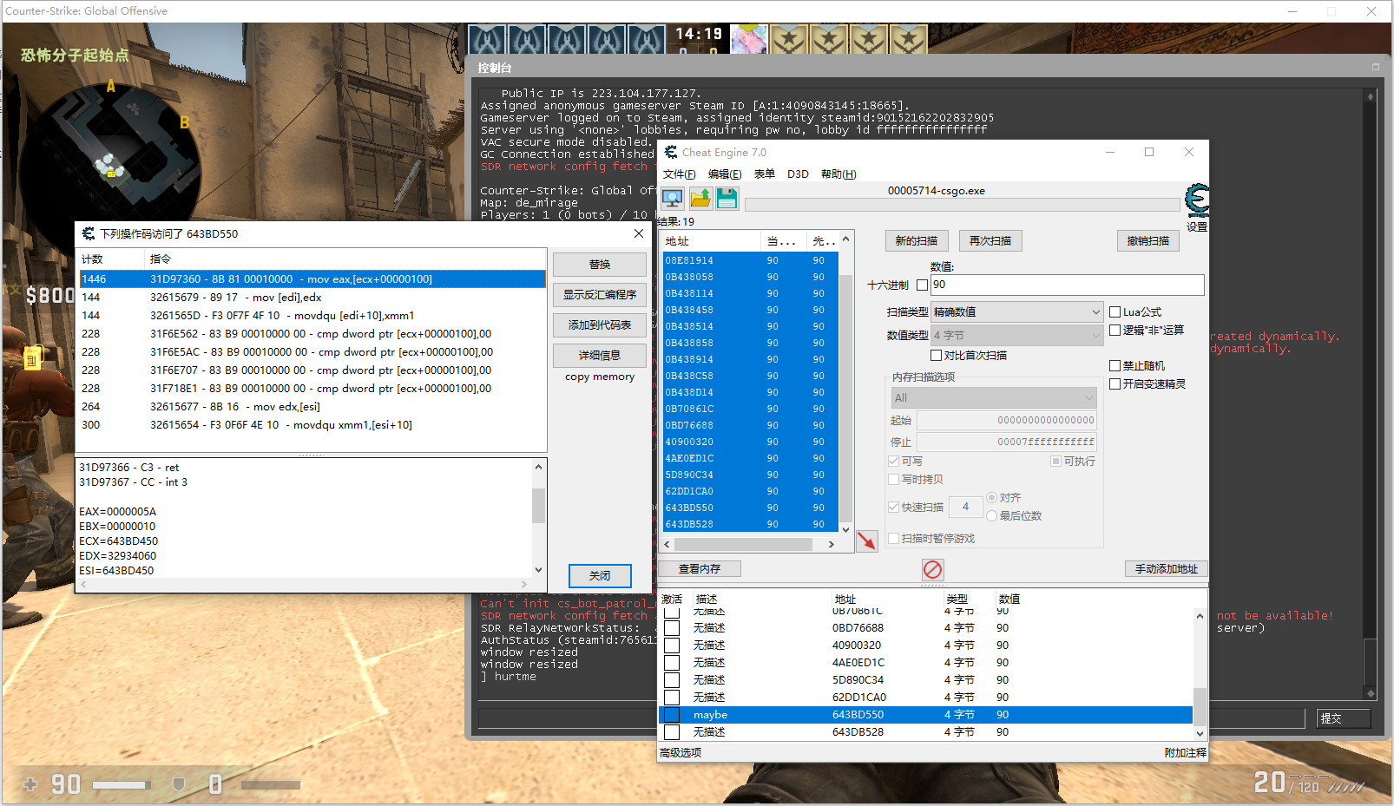
Task: Select found address 08E81914 in results
Action: pos(750,260)
